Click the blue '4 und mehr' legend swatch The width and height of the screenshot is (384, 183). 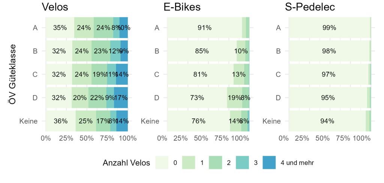tap(269, 163)
